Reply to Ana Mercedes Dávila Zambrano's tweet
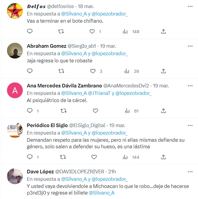Screen dimensions: 198x199 (x=30, y=111)
